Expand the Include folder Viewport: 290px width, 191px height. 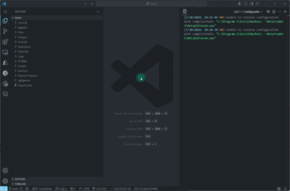click(x=57, y=42)
